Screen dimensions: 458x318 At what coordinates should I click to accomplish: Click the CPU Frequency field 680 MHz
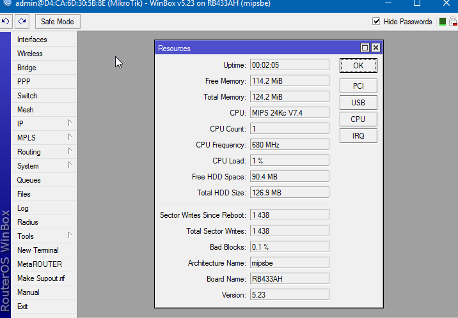click(290, 144)
